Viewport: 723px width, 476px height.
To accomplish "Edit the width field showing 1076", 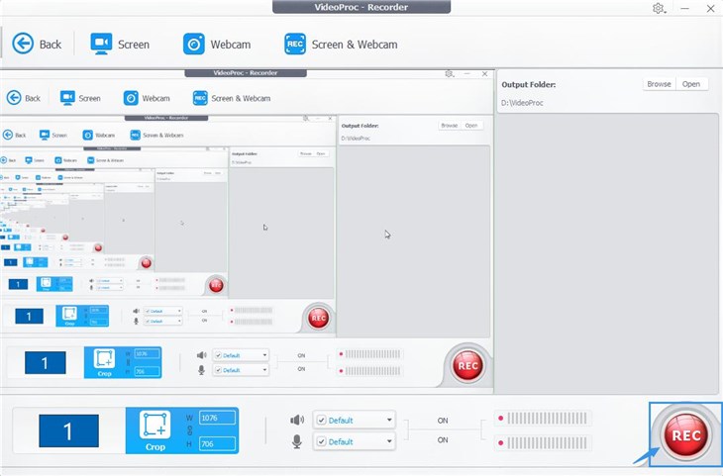I will (x=217, y=418).
